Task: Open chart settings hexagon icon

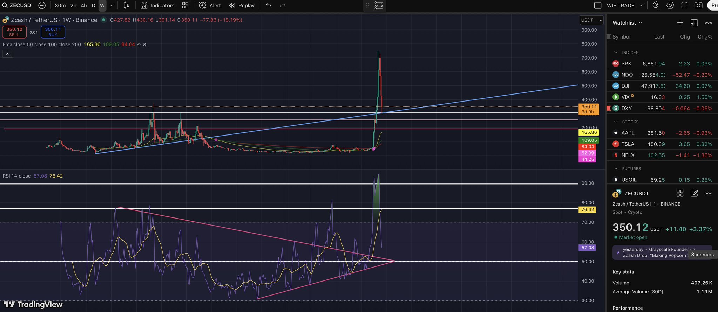Action: [670, 6]
